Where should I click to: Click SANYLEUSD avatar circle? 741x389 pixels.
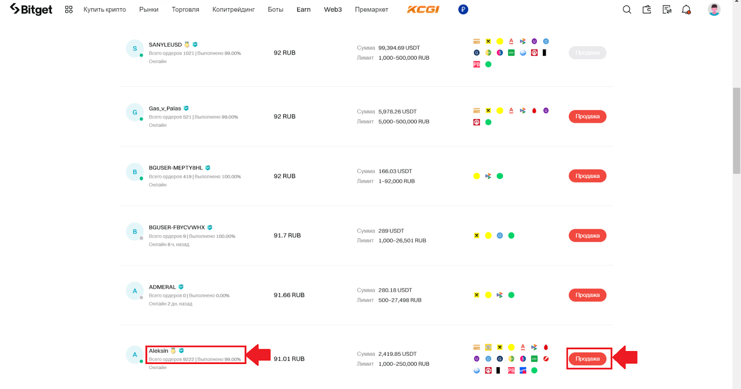pyautogui.click(x=135, y=49)
